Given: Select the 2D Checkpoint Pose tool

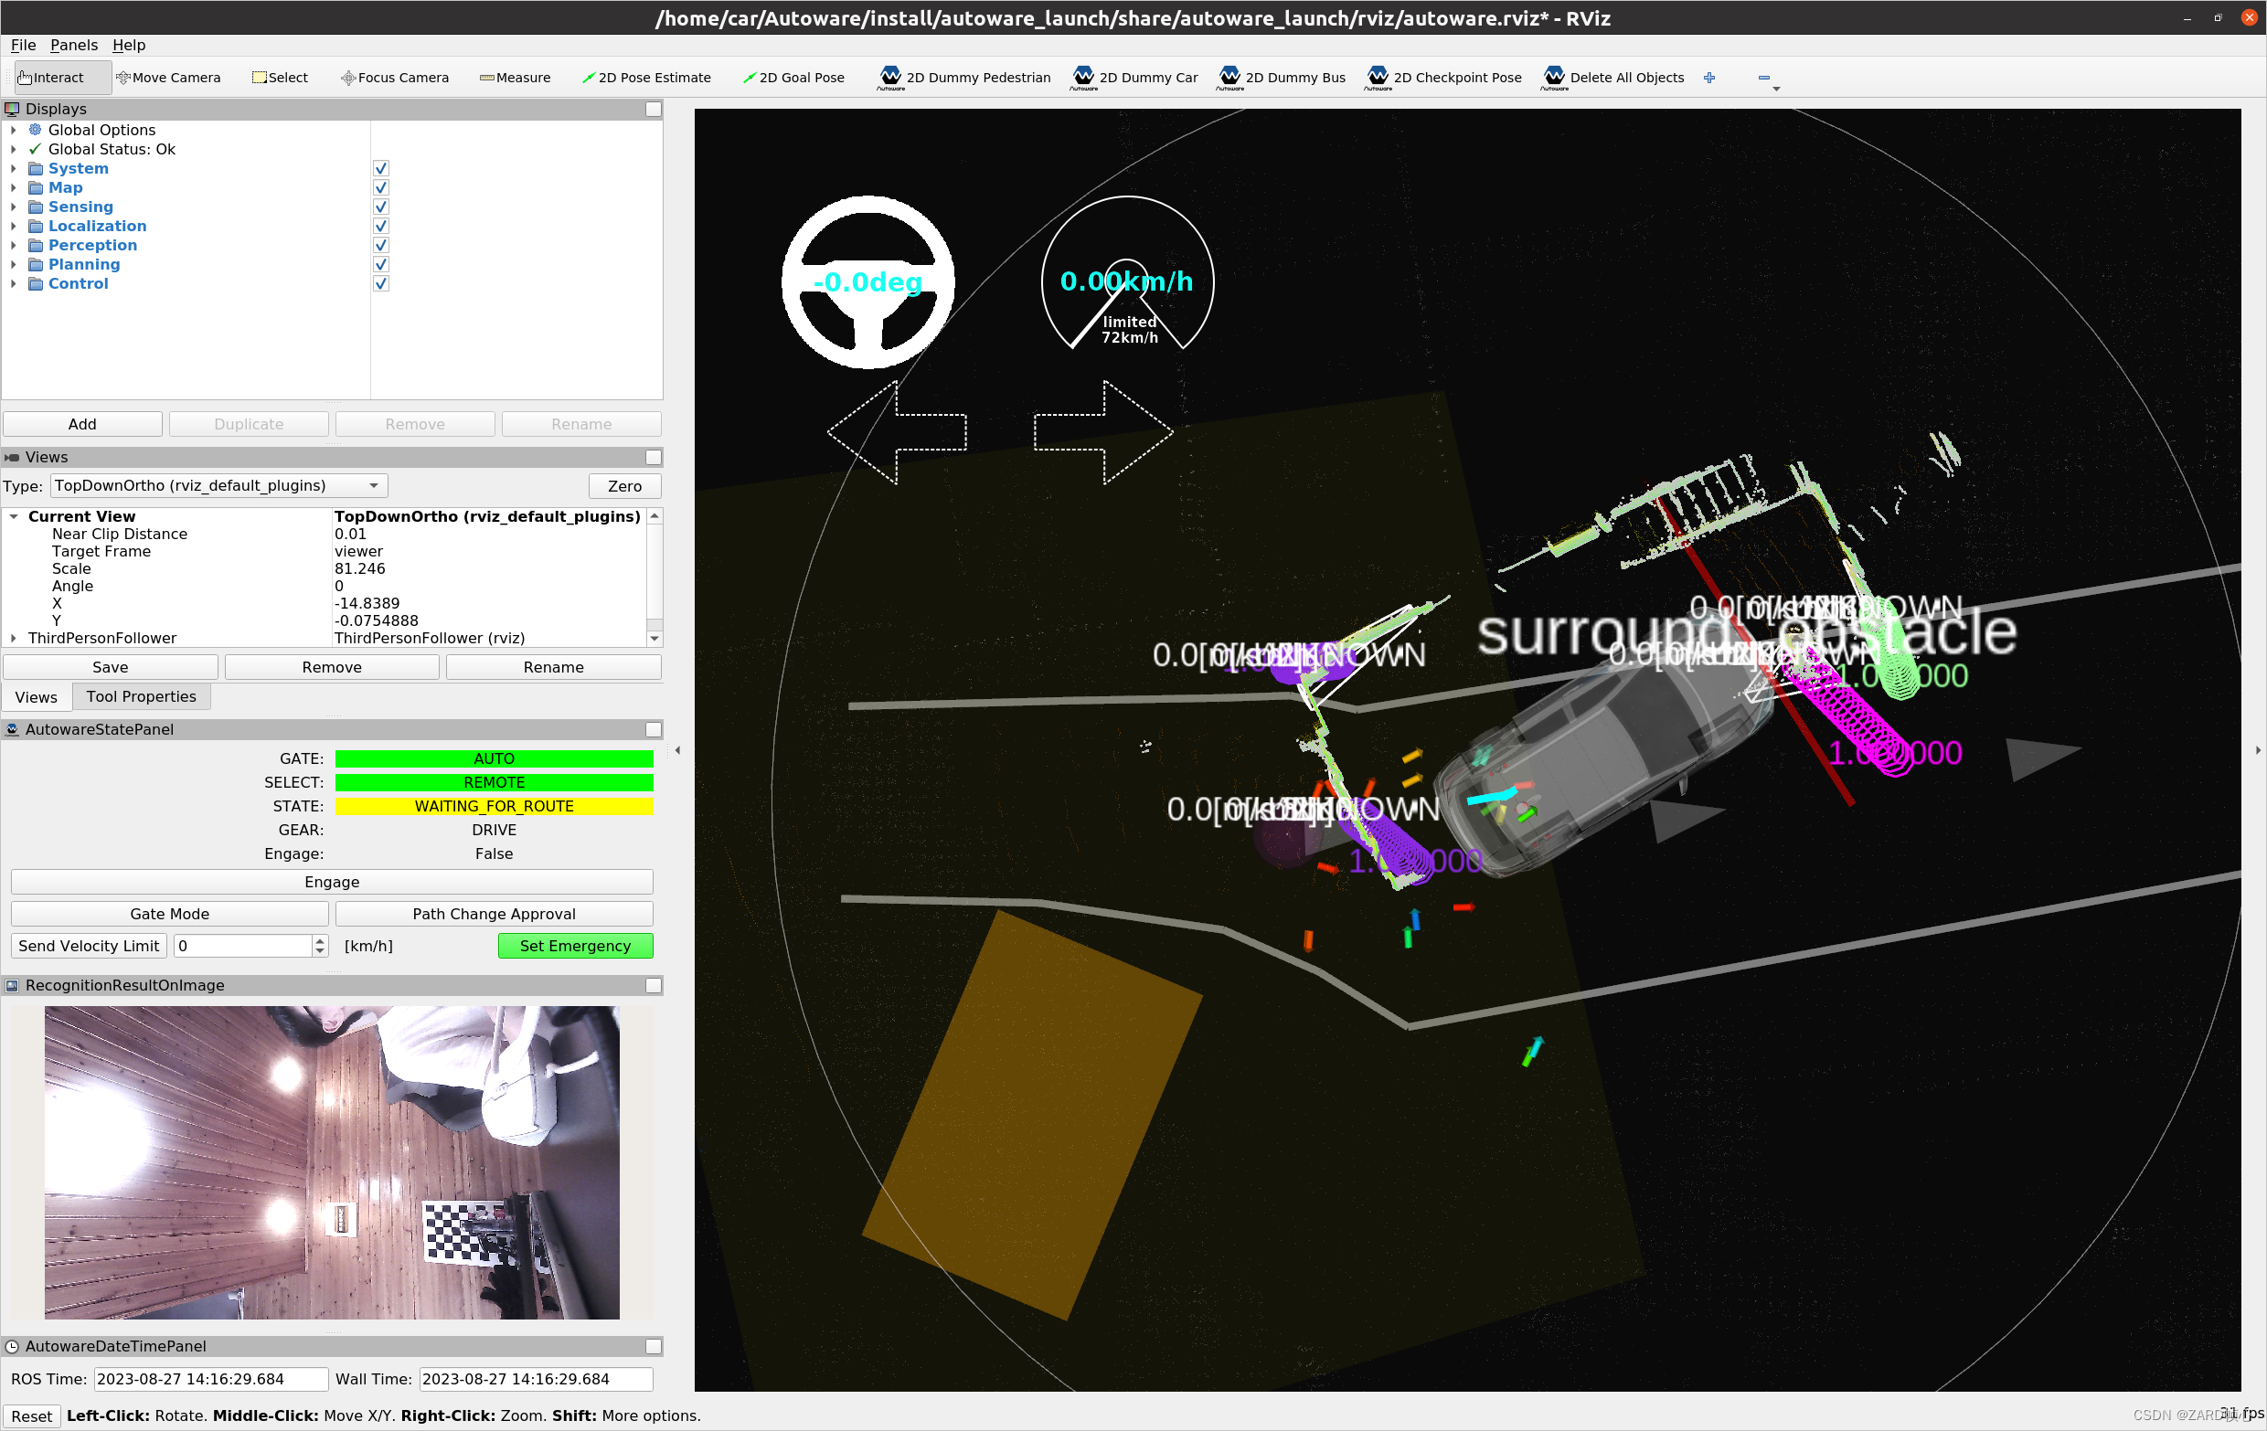Looking at the screenshot, I should point(1443,77).
